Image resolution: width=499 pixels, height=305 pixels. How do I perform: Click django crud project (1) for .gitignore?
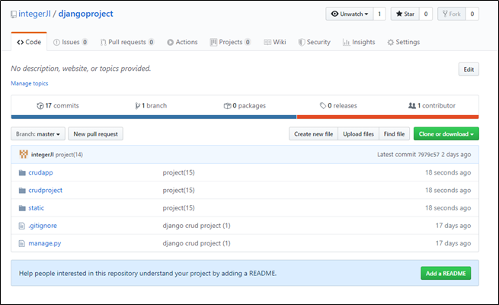197,226
